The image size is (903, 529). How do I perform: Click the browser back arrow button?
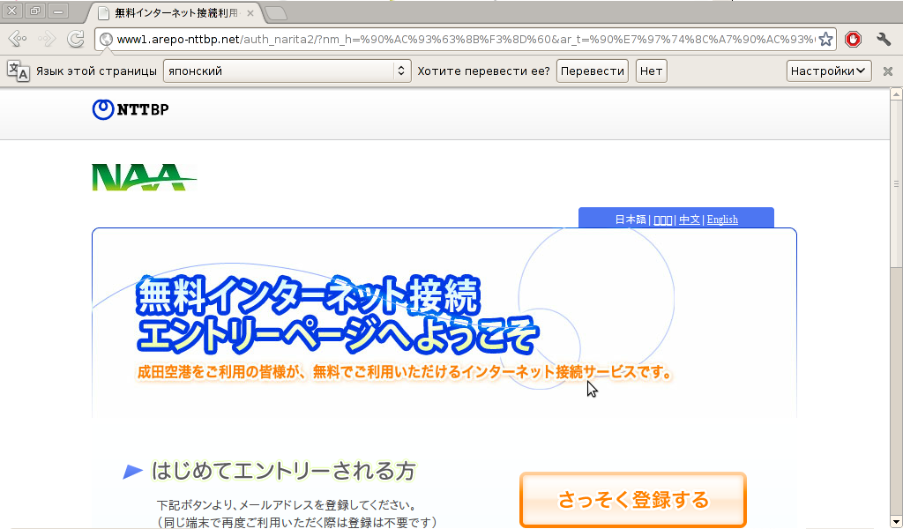coord(17,39)
